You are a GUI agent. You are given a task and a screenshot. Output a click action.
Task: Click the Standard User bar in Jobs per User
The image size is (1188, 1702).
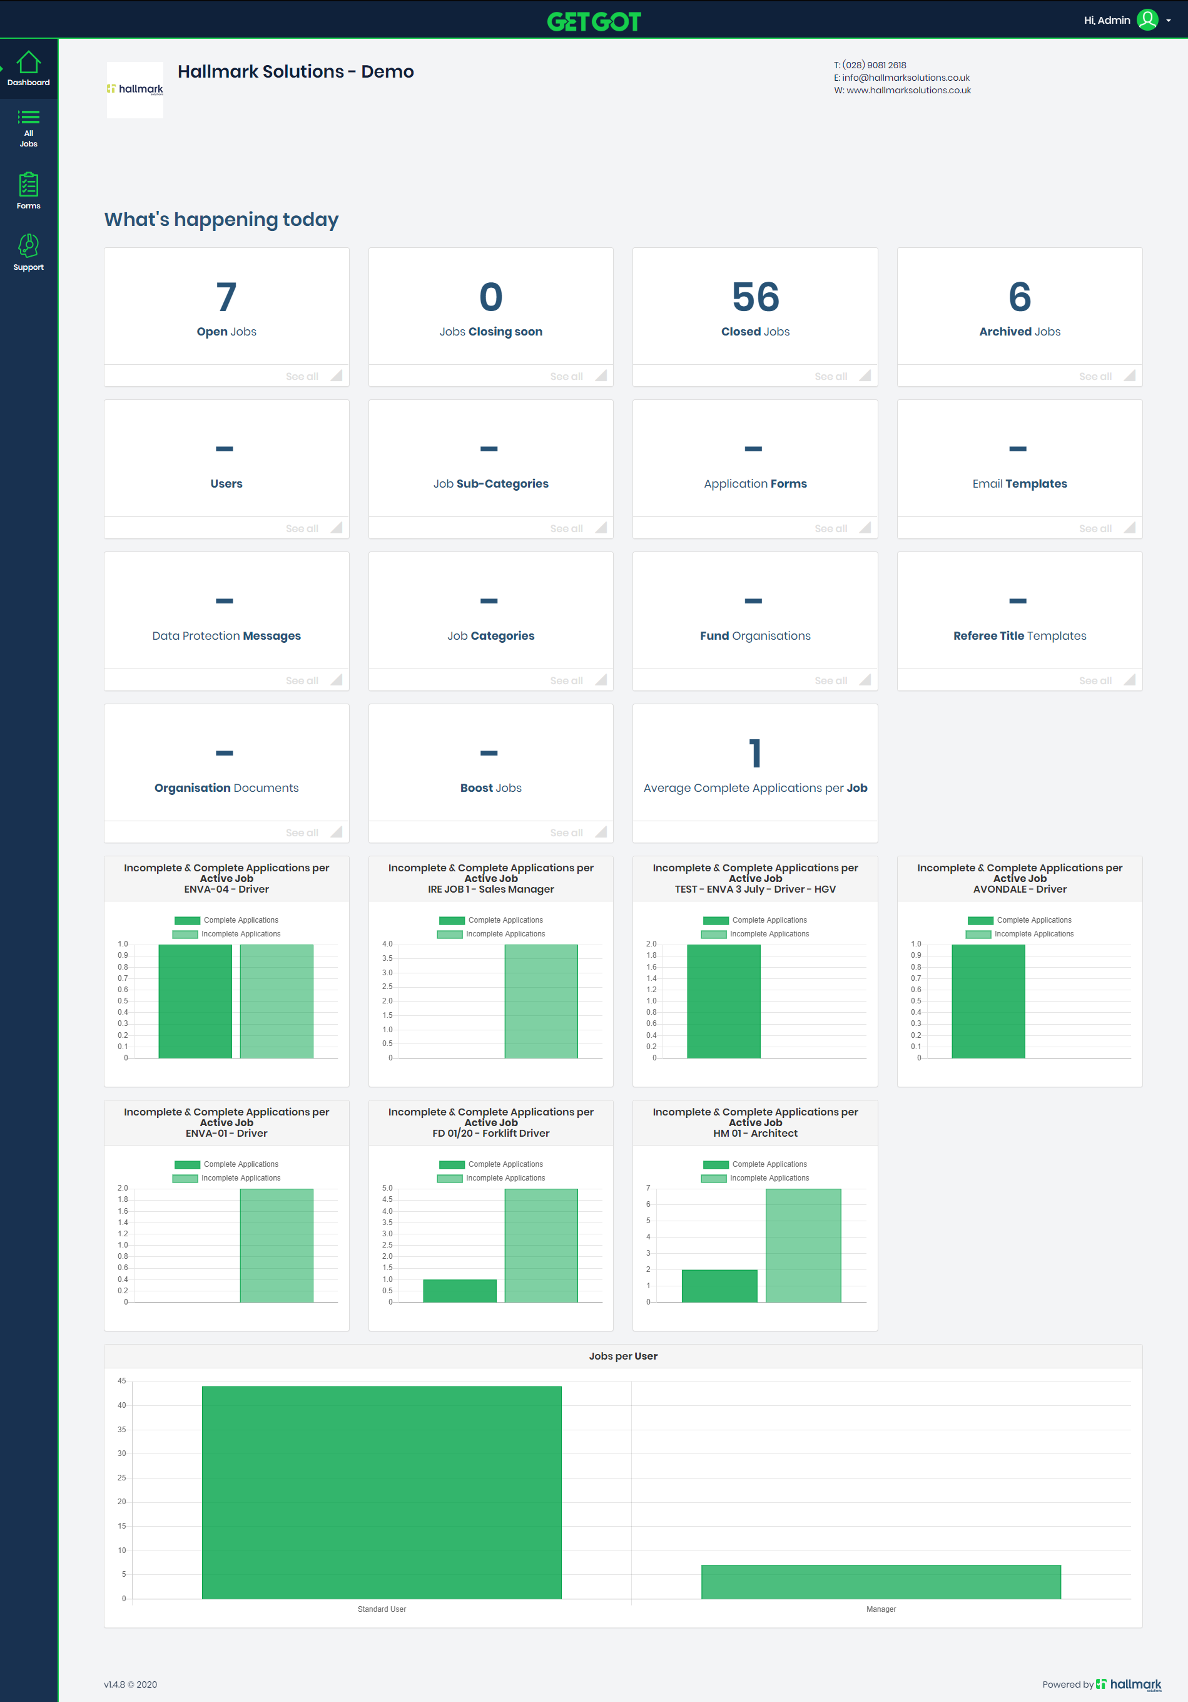pyautogui.click(x=382, y=1492)
